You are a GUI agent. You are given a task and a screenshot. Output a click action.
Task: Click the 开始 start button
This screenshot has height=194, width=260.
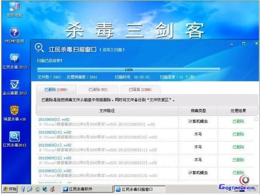(x=10, y=189)
